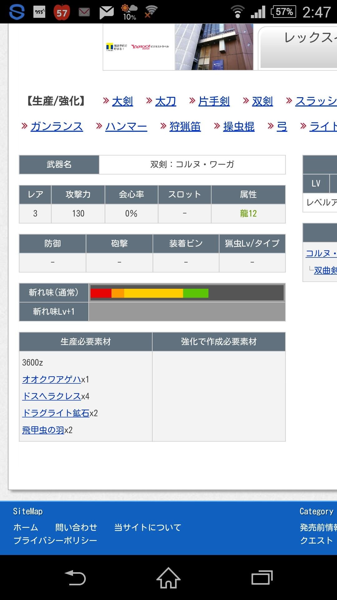Tap the hotel building ad image
The width and height of the screenshot is (337, 600).
tap(214, 47)
